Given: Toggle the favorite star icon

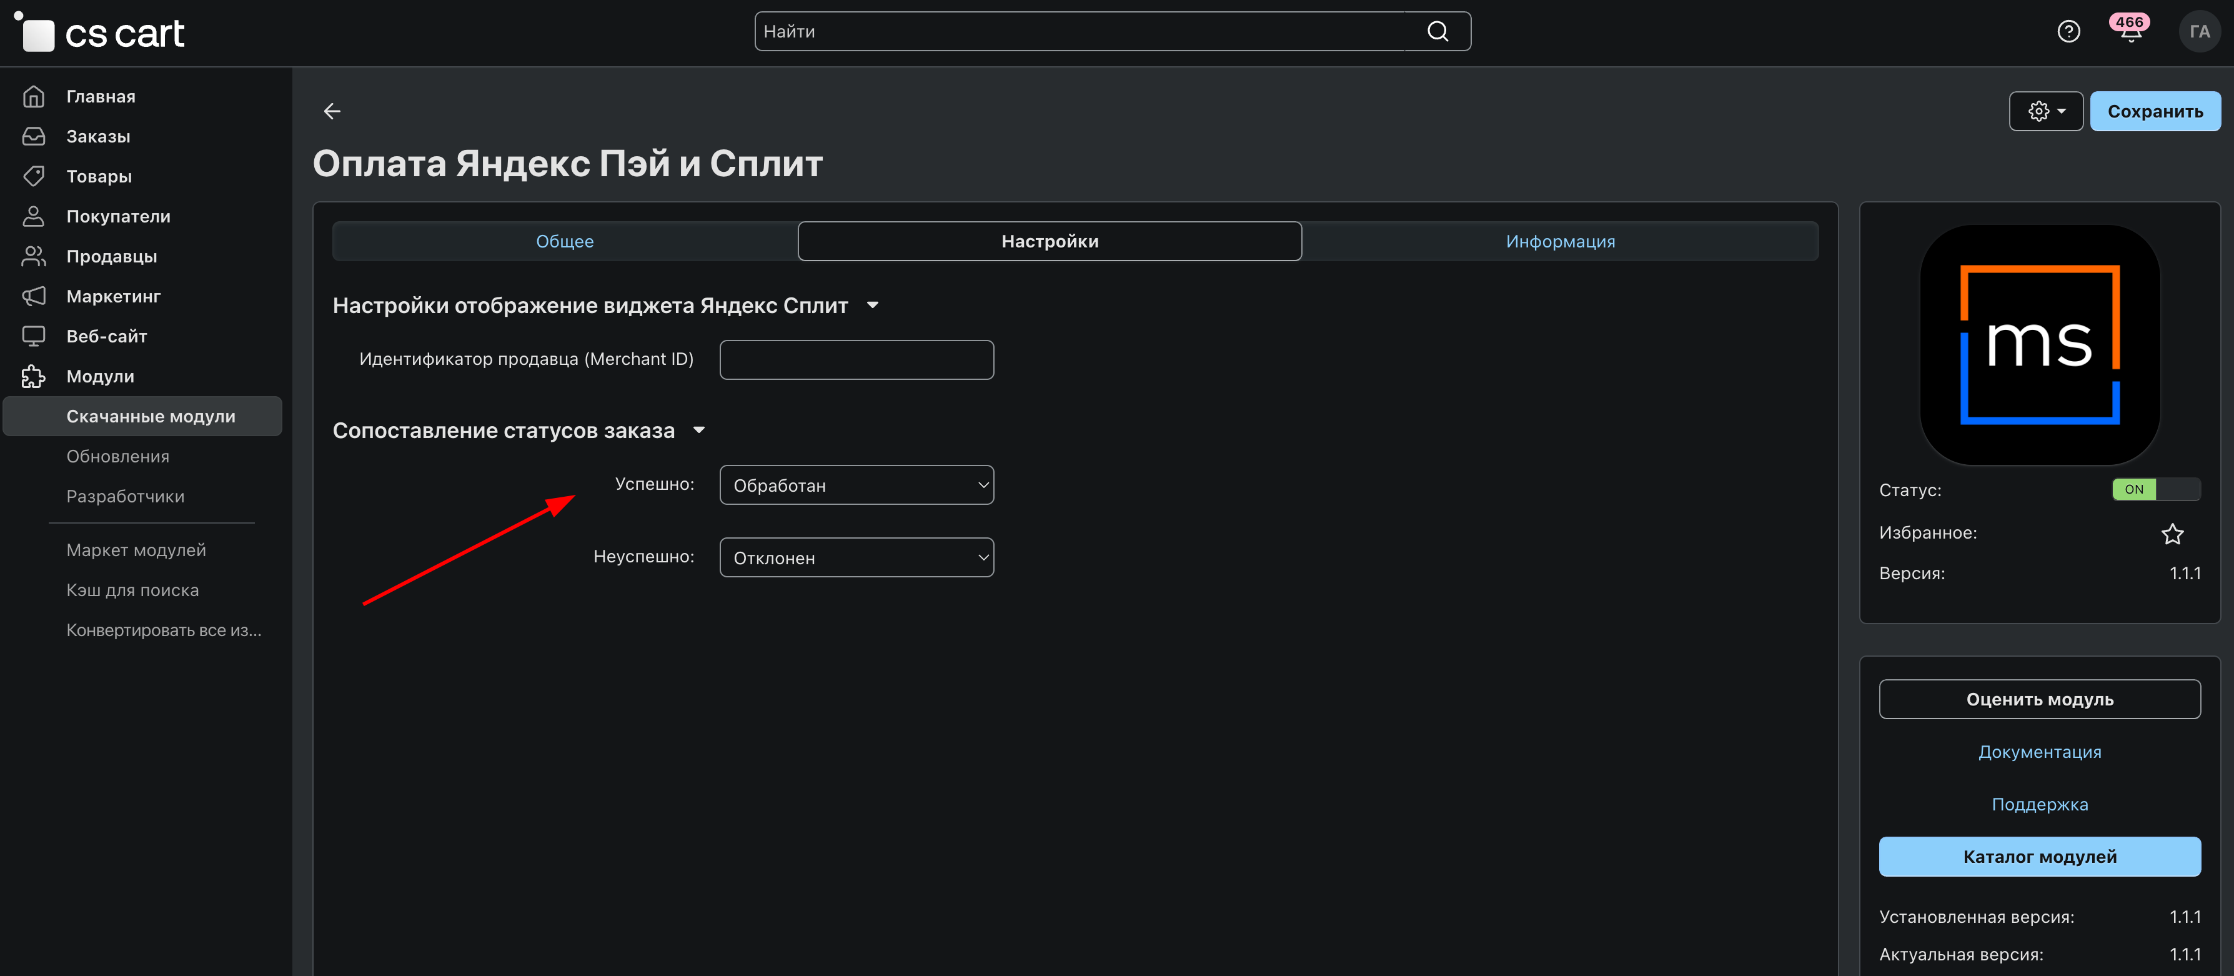Looking at the screenshot, I should 2172,534.
